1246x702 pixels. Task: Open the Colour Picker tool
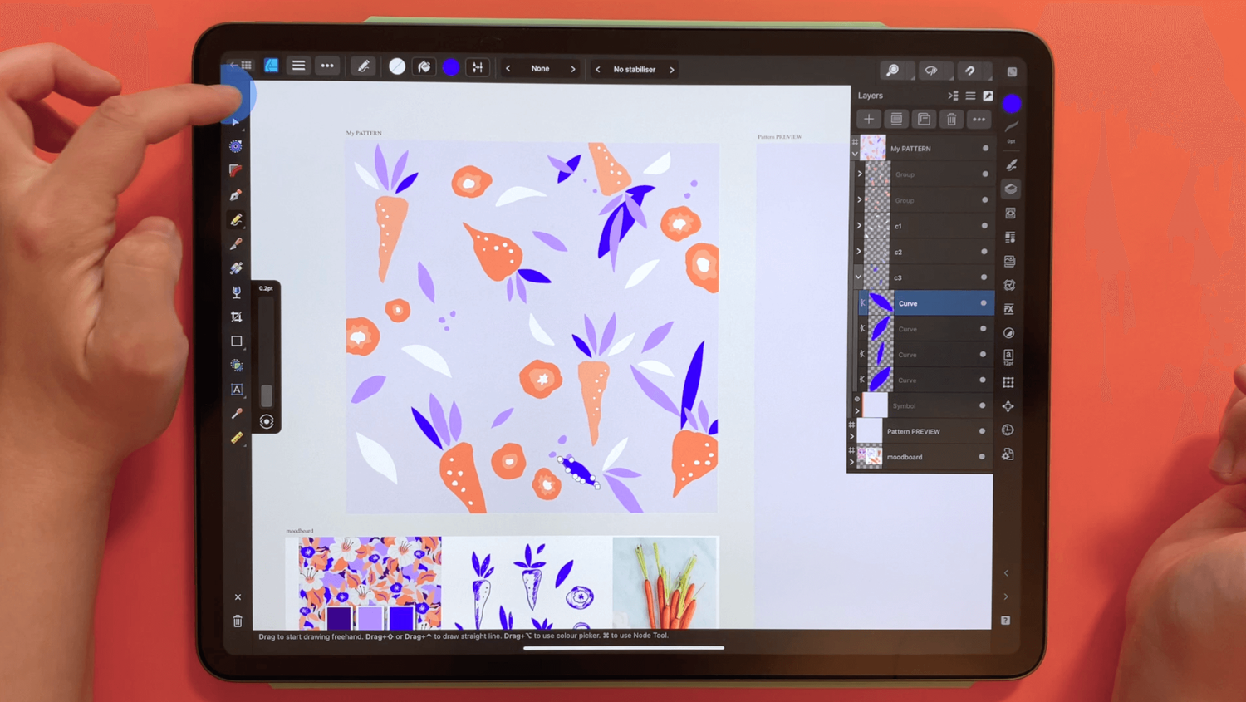(x=236, y=415)
